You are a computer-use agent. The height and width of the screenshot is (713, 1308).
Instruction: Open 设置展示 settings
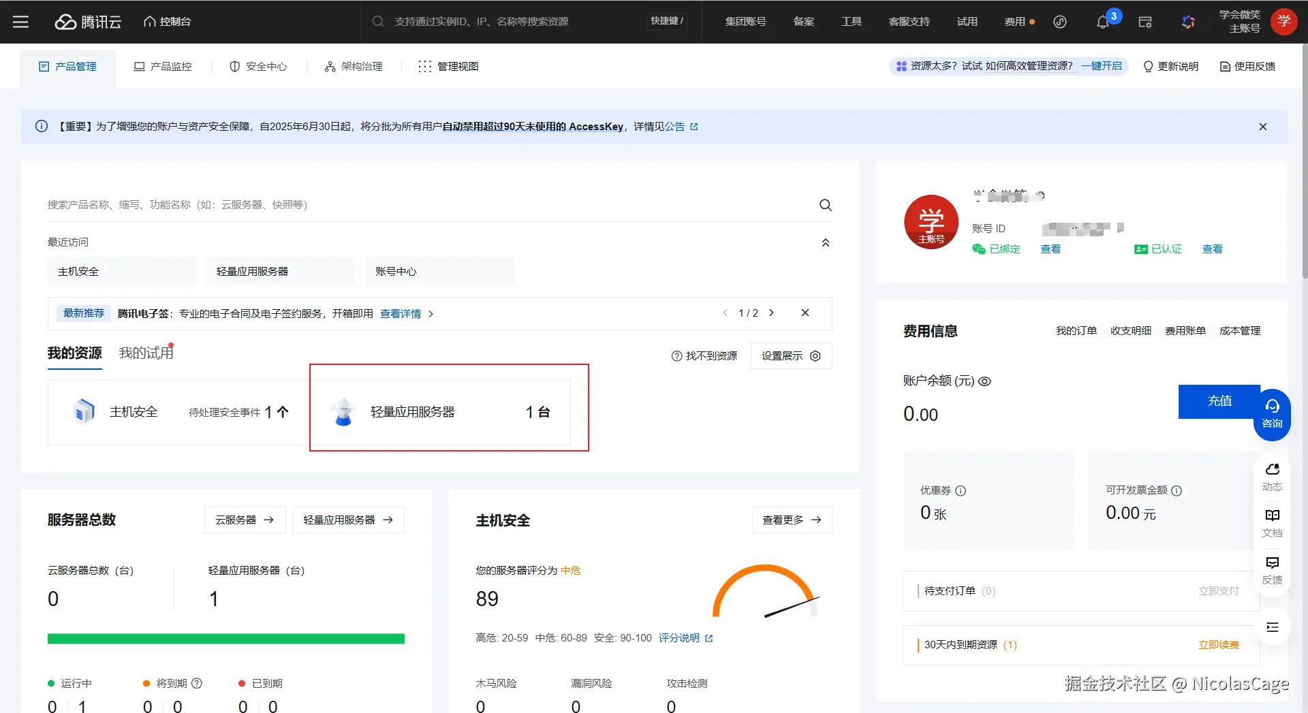(791, 356)
